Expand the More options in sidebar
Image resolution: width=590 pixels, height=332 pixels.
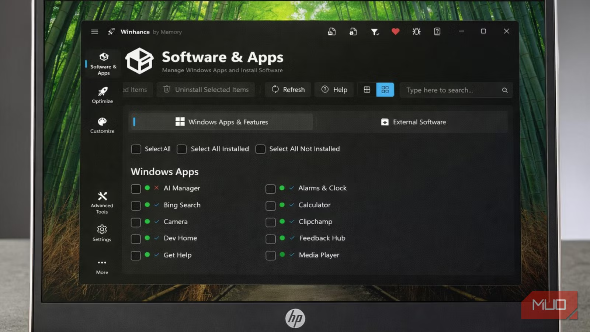[x=102, y=266]
